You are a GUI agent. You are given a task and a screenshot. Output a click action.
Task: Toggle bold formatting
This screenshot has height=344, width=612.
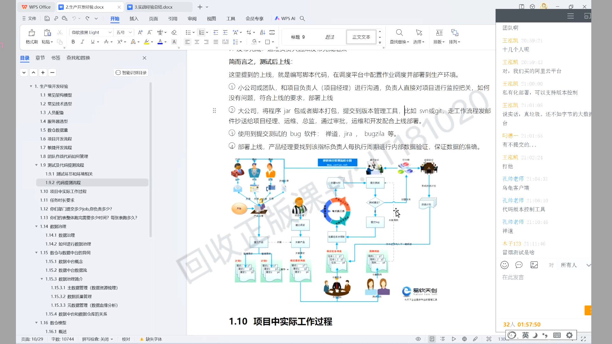click(x=73, y=42)
